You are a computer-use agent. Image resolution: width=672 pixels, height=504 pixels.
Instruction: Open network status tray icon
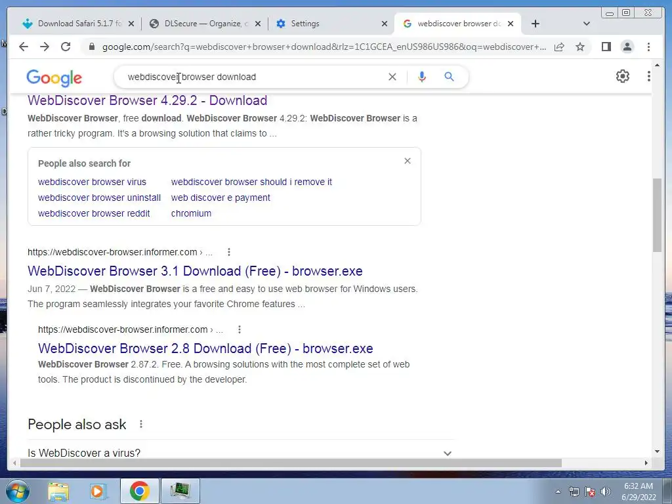574,492
